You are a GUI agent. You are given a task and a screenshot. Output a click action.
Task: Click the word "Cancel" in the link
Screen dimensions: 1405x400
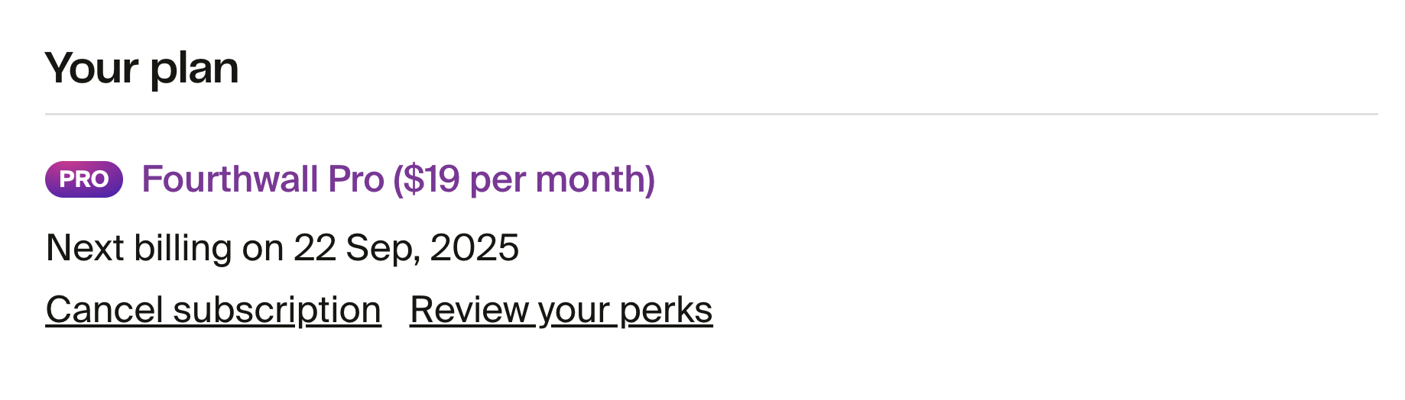[x=105, y=310]
